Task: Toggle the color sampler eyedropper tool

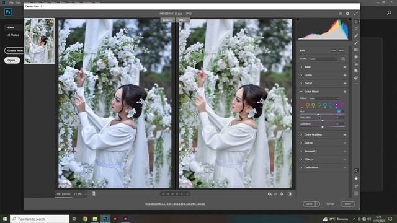Action: [355, 186]
